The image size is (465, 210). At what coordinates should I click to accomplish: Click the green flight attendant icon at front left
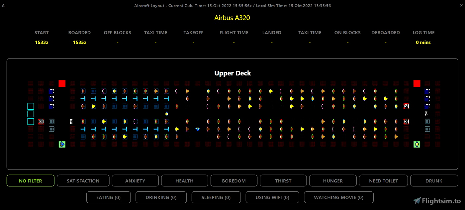point(61,144)
